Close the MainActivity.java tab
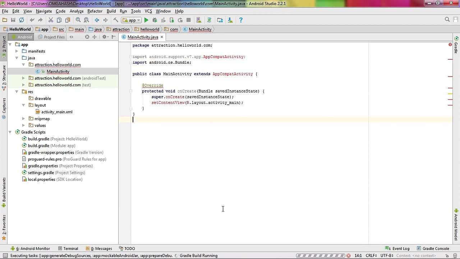 pyautogui.click(x=162, y=37)
